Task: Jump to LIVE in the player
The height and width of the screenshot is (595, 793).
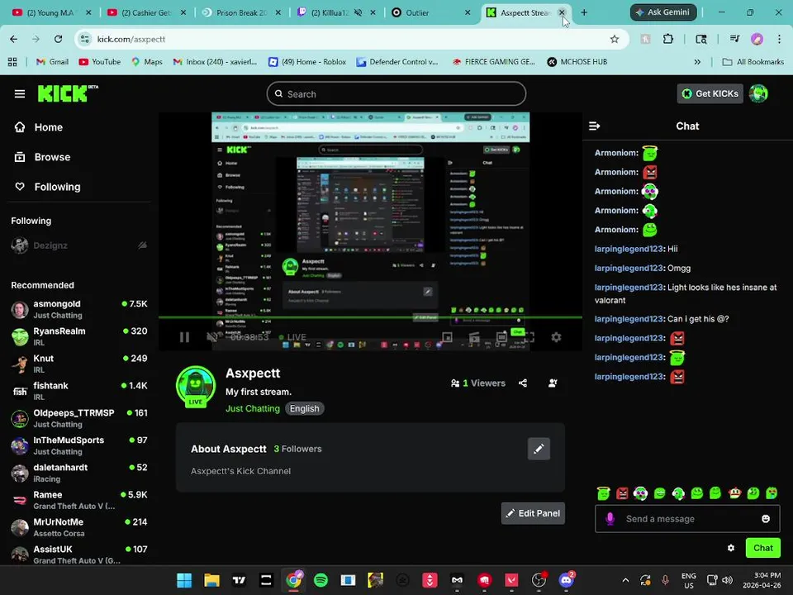Action: coord(292,337)
